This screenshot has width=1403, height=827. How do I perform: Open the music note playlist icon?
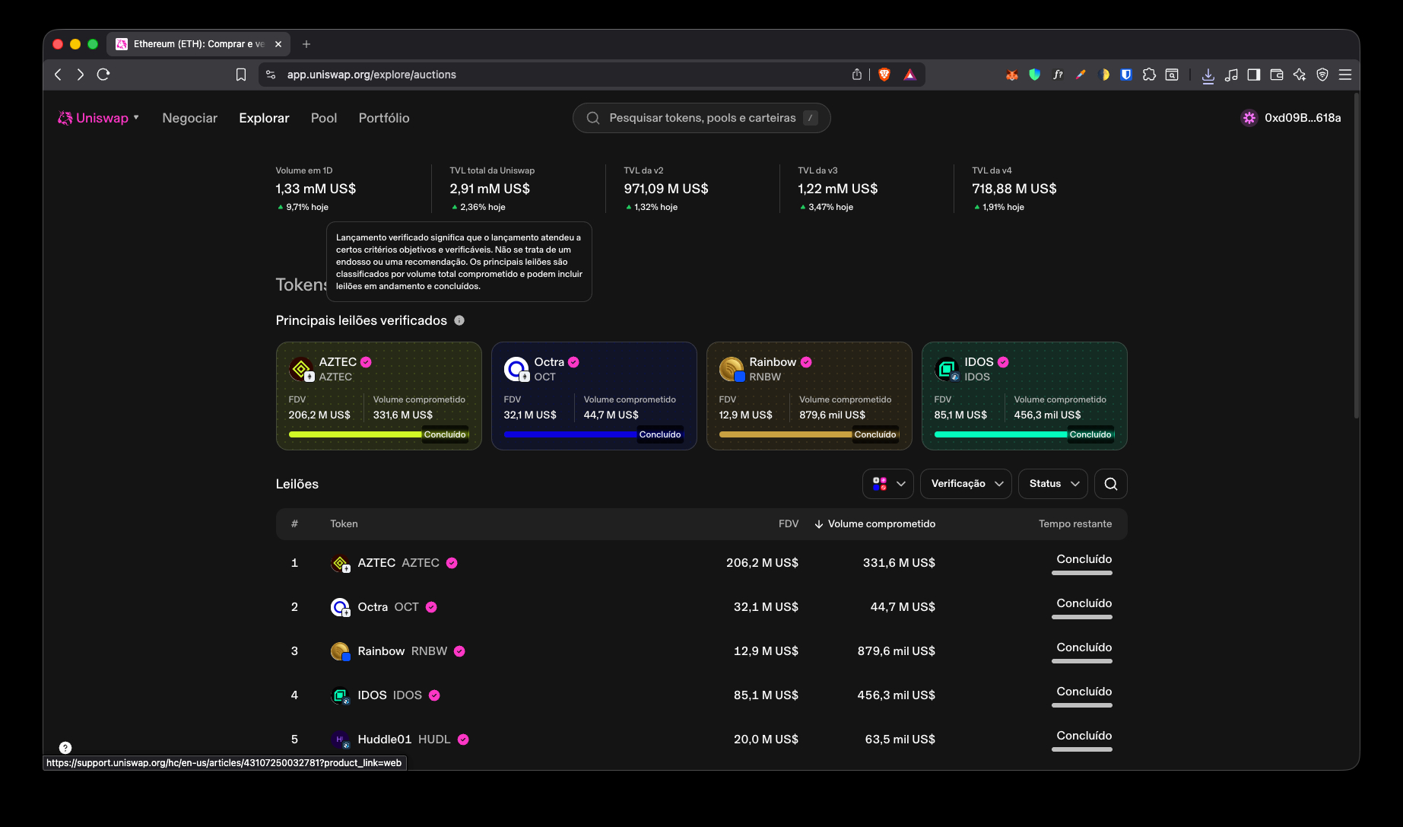point(1231,75)
